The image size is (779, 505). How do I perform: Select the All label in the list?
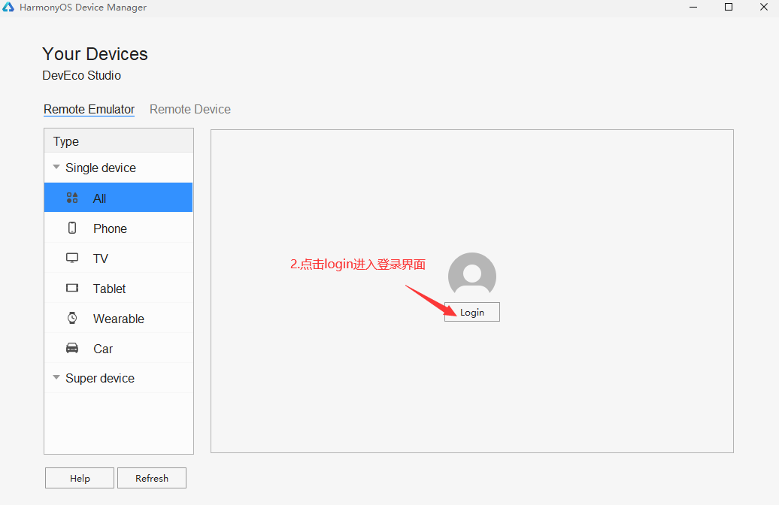[x=99, y=198]
